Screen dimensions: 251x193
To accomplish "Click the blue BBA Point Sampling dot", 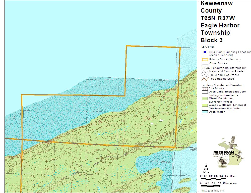I will pos(205,52).
